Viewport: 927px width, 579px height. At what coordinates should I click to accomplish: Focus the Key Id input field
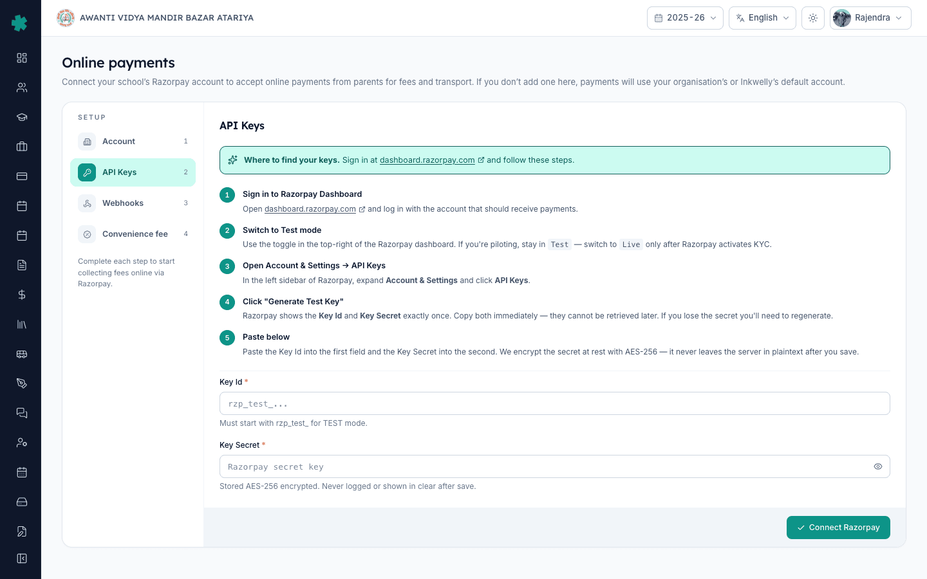click(555, 403)
